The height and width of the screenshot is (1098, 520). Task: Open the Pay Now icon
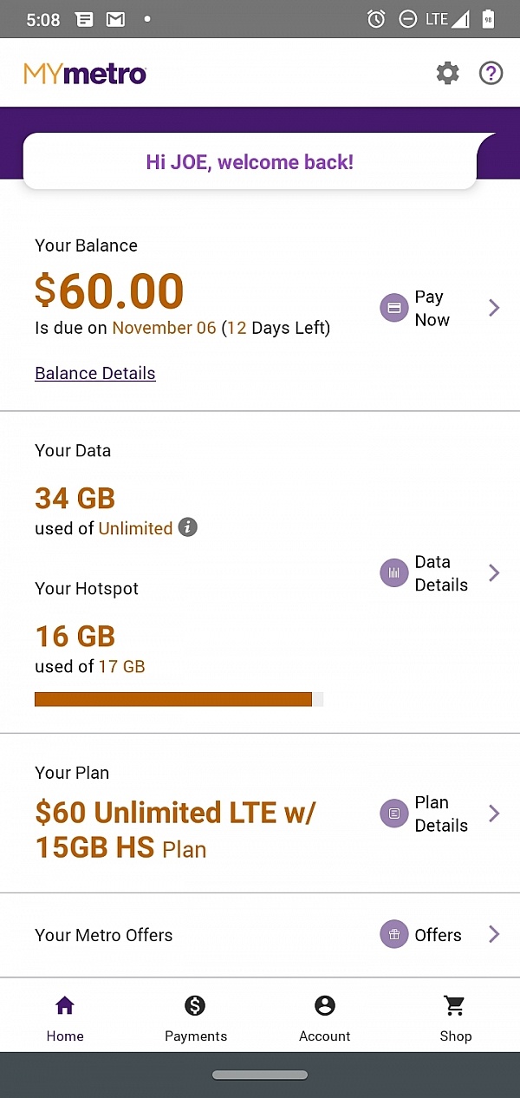coord(393,308)
